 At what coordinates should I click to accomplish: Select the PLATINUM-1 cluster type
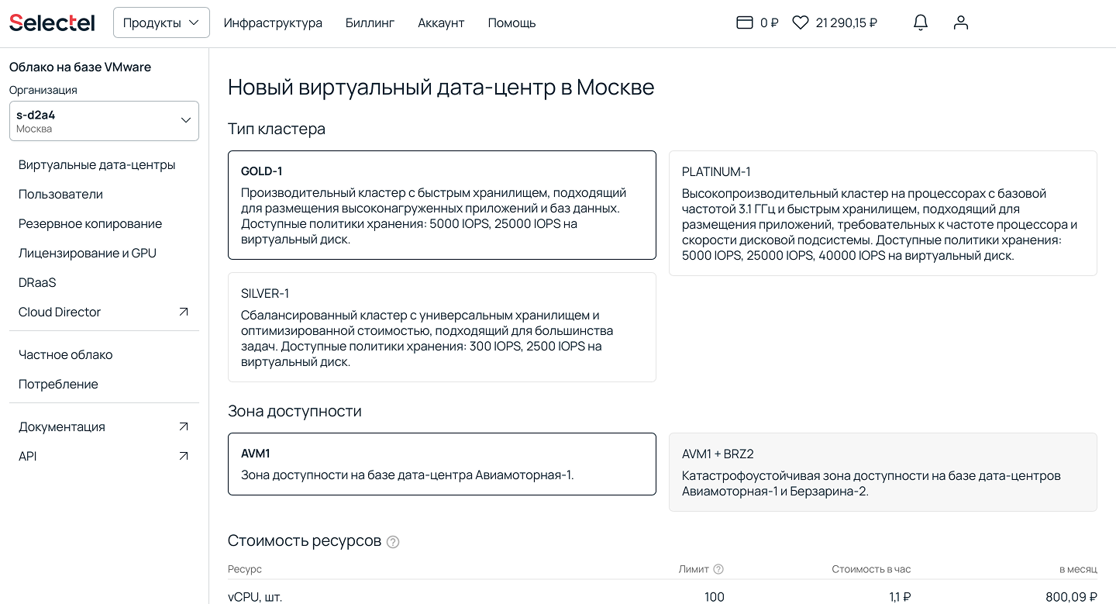[883, 213]
